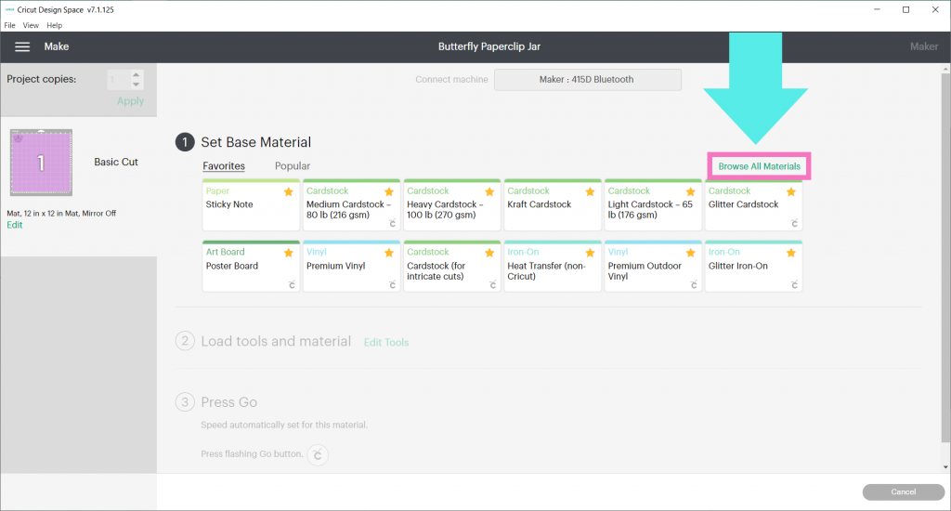
Task: Click the Press Go heading
Action: [x=229, y=402]
